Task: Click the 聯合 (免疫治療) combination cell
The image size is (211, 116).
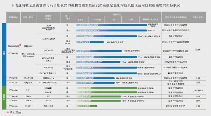Action: (68, 67)
